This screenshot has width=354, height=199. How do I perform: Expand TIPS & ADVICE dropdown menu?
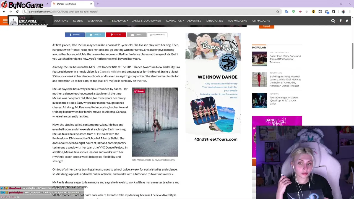coord(118,21)
